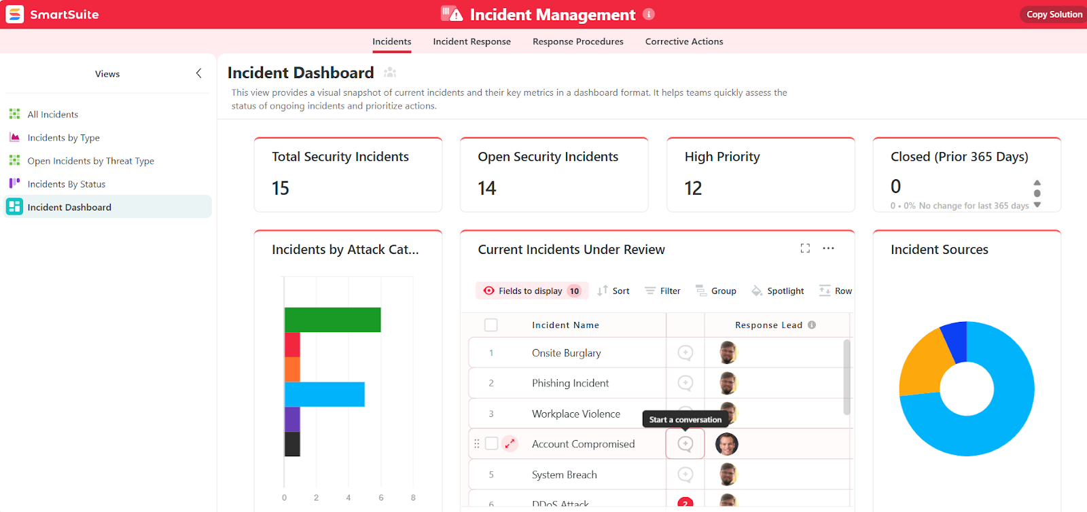Expand Current Incidents Under Review to fullscreen
This screenshot has width=1087, height=512.
805,249
